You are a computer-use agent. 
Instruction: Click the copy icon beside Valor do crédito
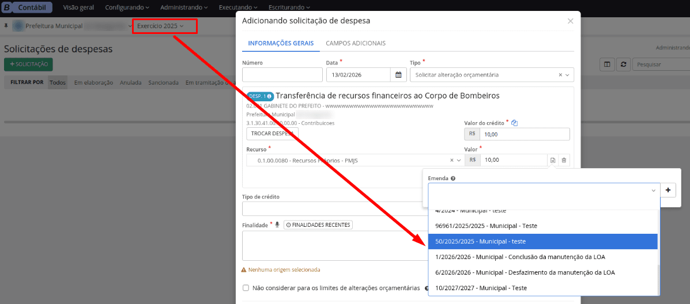point(515,123)
